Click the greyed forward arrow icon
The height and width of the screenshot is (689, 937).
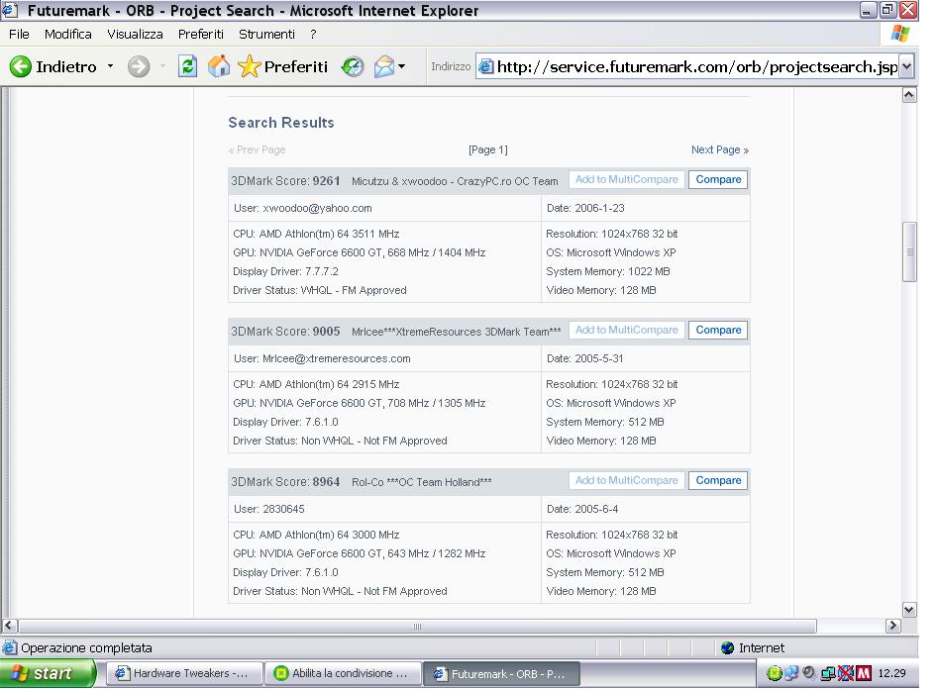(139, 66)
